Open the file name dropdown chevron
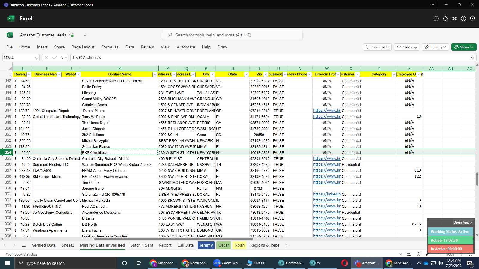The width and height of the screenshot is (479, 269). [x=85, y=35]
